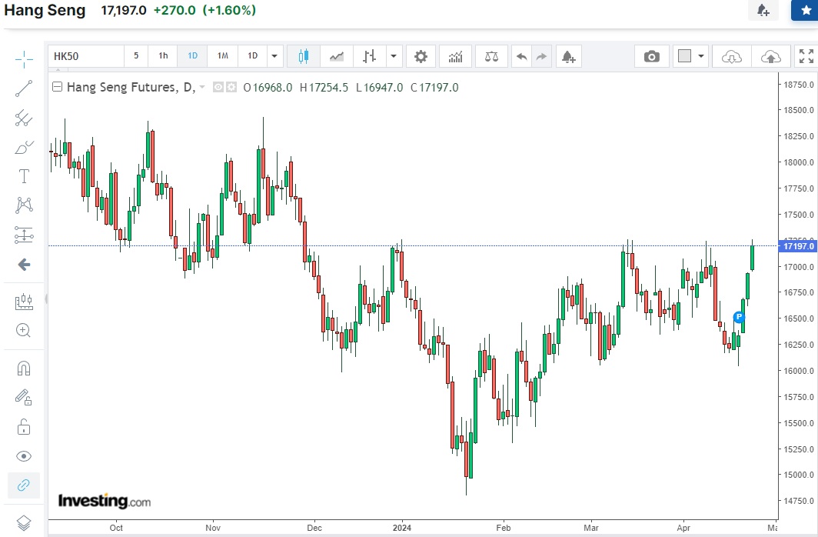The height and width of the screenshot is (537, 818).
Task: Select the long position measurement tool
Action: pyautogui.click(x=24, y=235)
